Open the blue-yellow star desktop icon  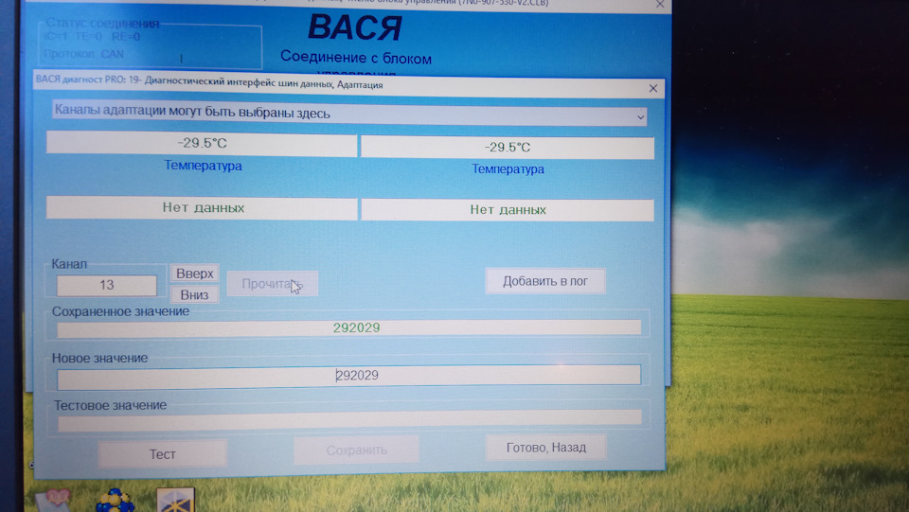[176, 500]
